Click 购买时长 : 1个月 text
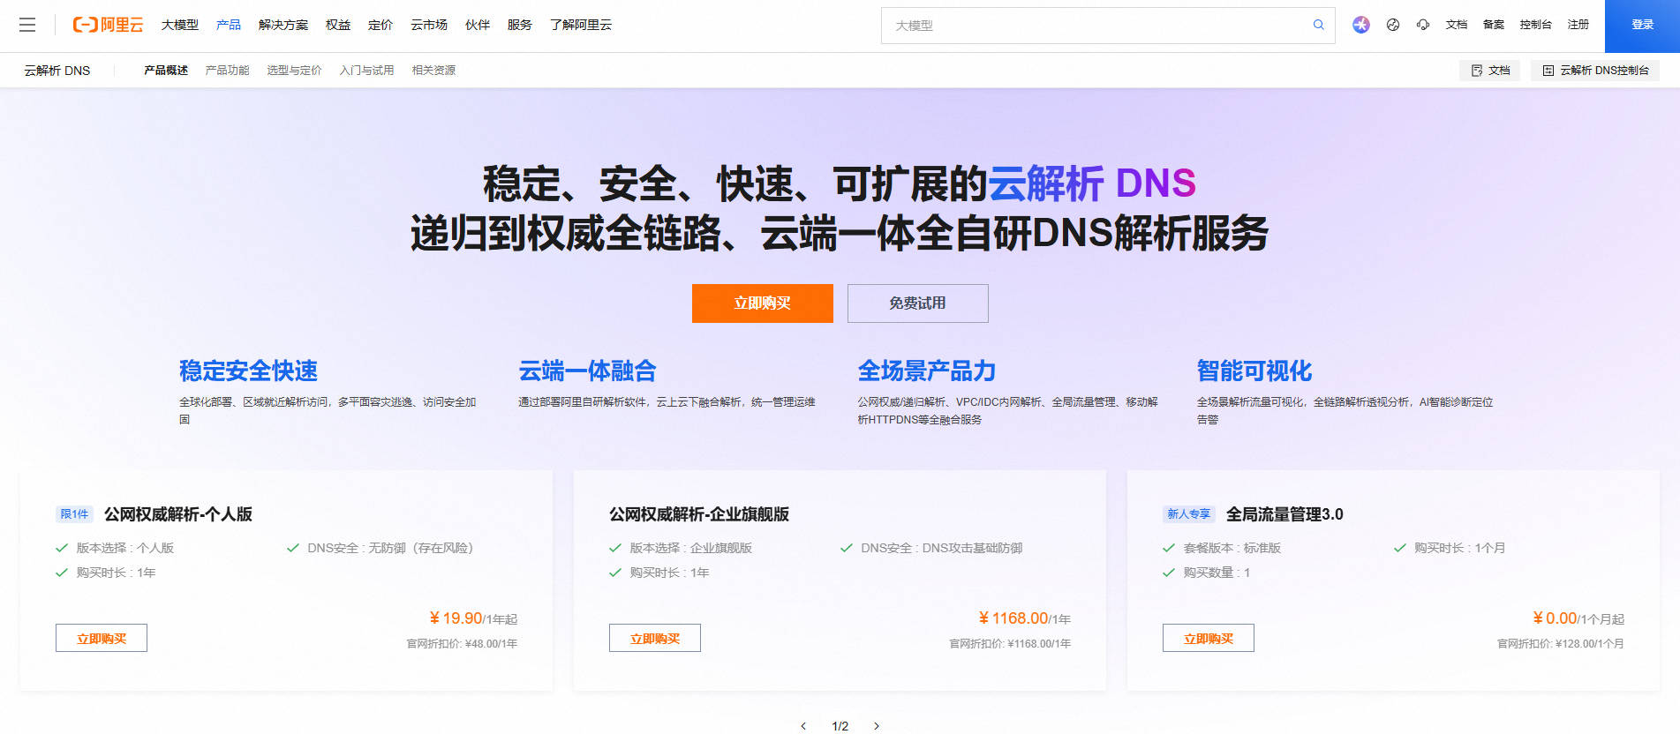 [x=1460, y=548]
